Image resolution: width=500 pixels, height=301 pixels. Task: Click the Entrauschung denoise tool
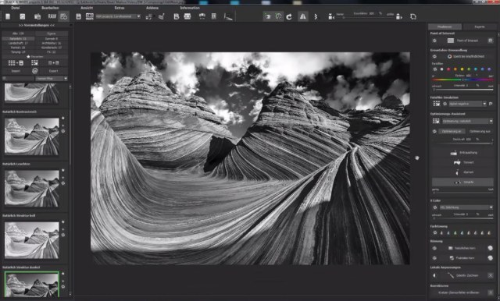click(462, 153)
